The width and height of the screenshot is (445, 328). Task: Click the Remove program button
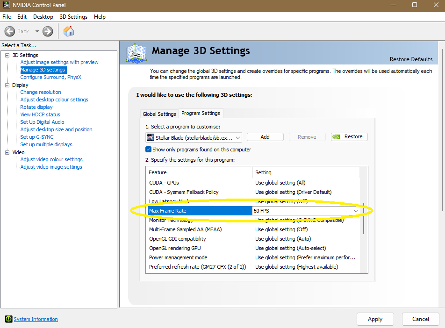307,137
